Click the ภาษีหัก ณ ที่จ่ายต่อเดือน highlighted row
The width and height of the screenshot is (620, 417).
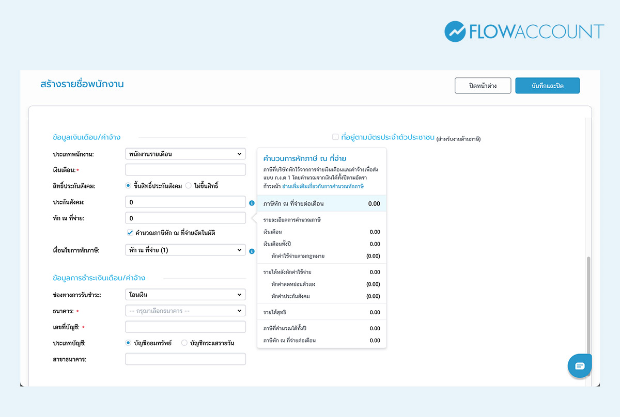pos(321,203)
